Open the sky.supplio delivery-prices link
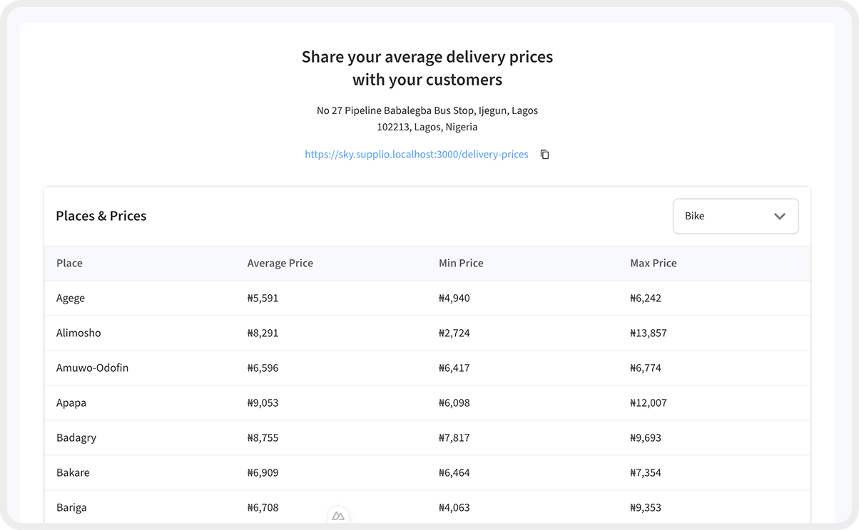 coord(416,155)
